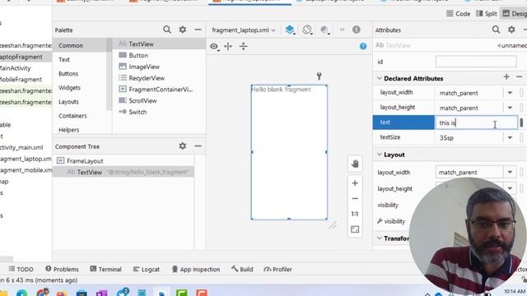Open the Problems tool window

63,269
